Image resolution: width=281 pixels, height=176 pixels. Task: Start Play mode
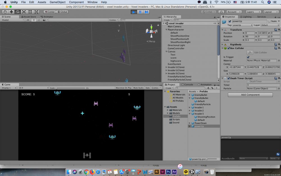point(134,12)
